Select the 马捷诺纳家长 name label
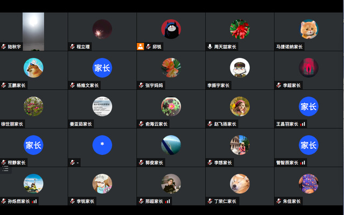Image resolution: width=344 pixels, height=215 pixels. tap(289, 47)
